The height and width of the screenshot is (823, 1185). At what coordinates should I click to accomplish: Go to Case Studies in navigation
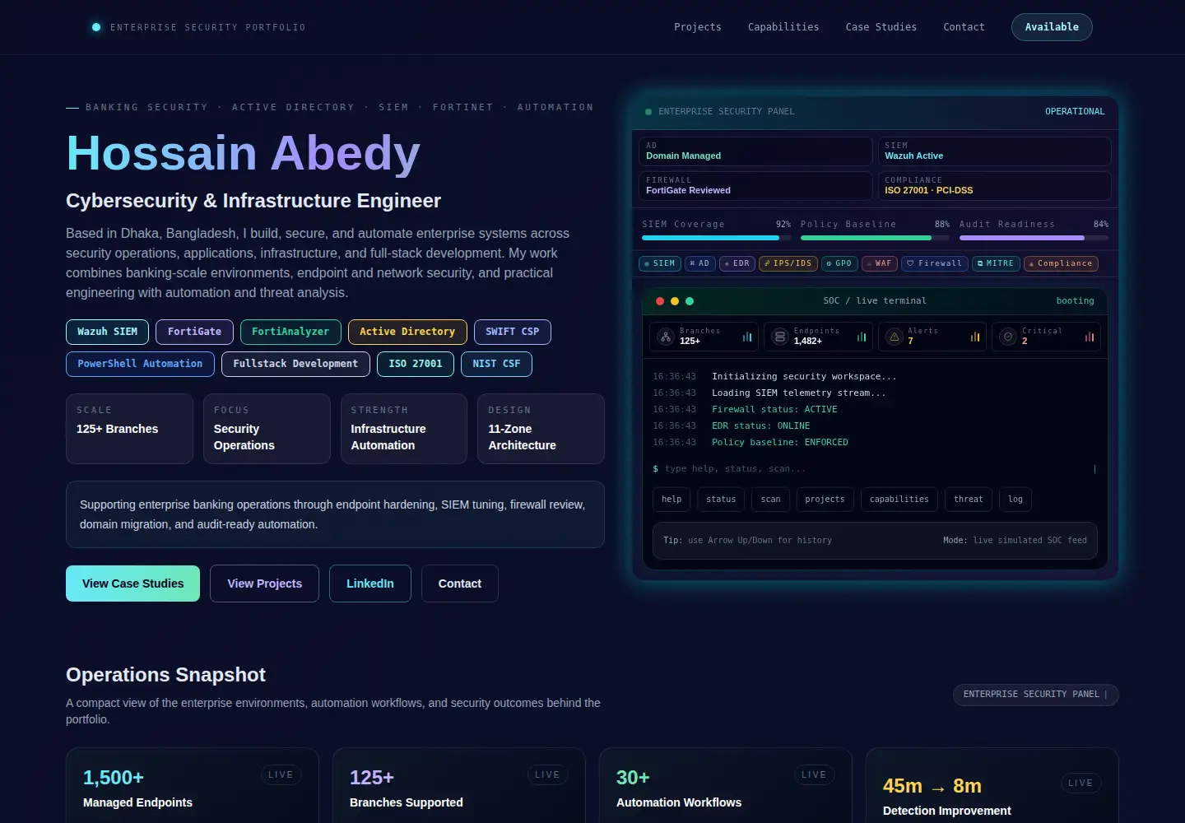pos(881,27)
